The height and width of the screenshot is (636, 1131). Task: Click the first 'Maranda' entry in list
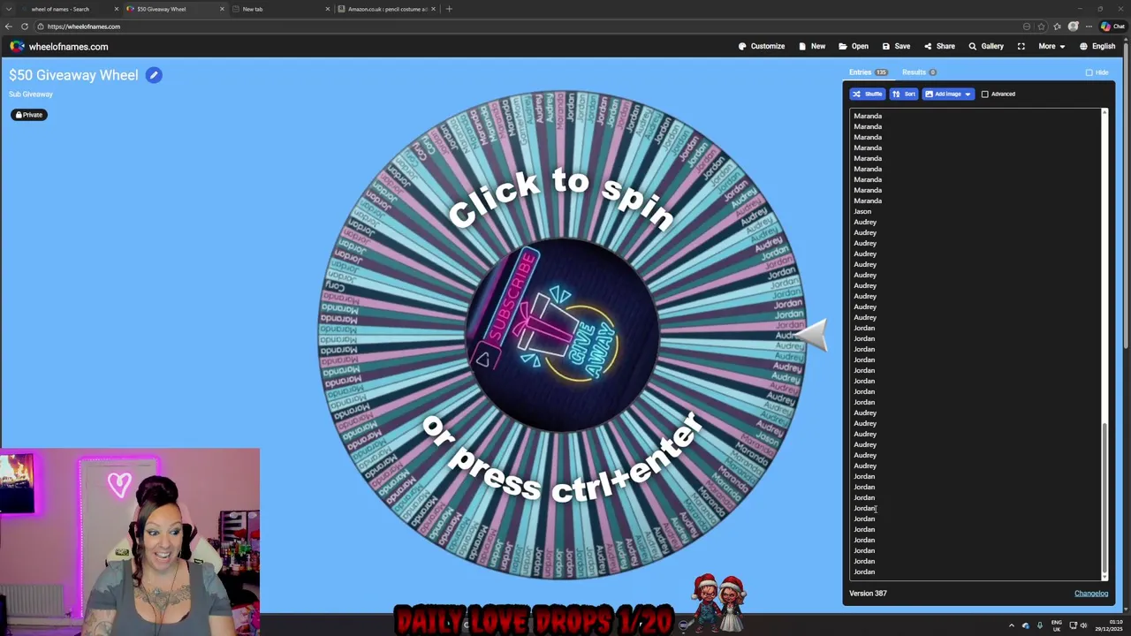(868, 116)
